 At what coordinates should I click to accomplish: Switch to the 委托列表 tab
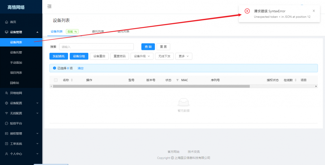[98, 31]
